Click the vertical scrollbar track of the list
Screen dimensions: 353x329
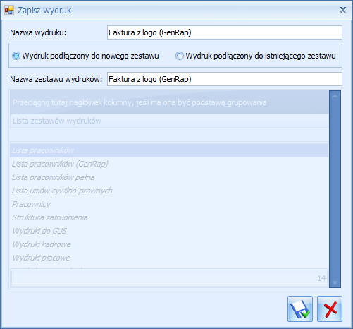[x=335, y=189]
